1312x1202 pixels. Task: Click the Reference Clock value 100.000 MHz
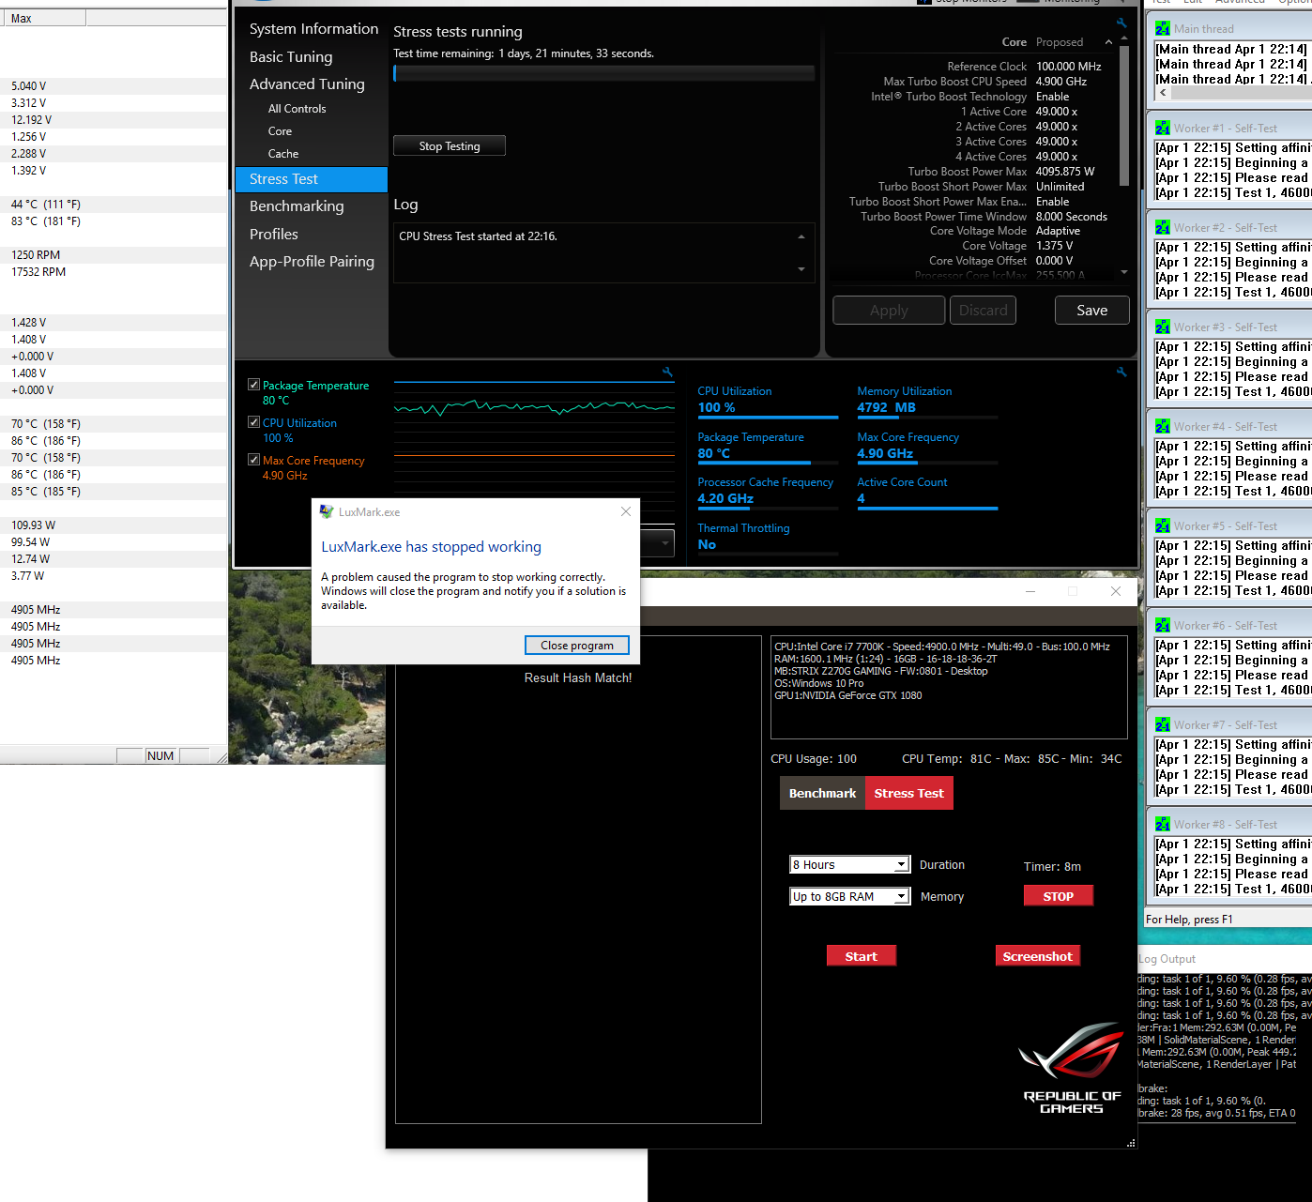[x=1069, y=67]
